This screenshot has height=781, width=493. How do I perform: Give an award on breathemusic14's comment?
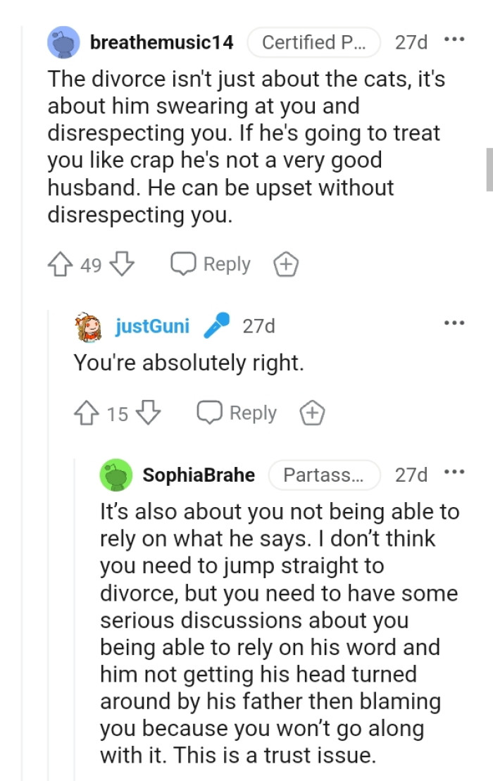point(286,264)
